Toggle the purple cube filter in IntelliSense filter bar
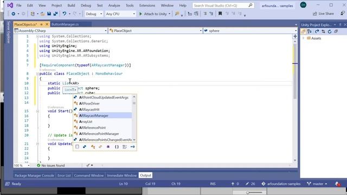Viewport: 347px width, 195px height. 108,147
